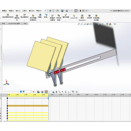Click Save Animation icon in motion toolbar
The height and width of the screenshot is (131, 131).
(x=38, y=92)
